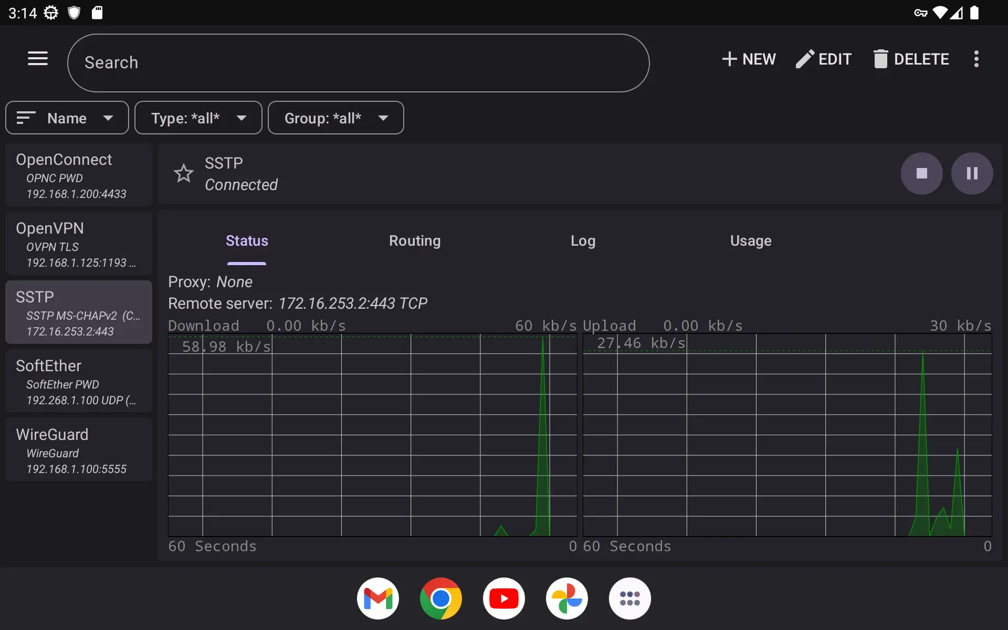
Task: Open the Group filter dropdown
Action: pyautogui.click(x=335, y=118)
